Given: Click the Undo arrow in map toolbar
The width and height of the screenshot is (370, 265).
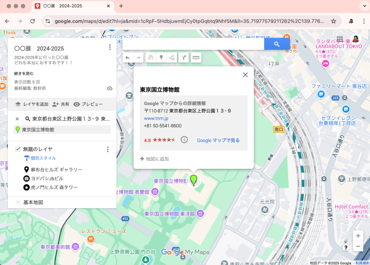Looking at the screenshot, I should (128, 57).
